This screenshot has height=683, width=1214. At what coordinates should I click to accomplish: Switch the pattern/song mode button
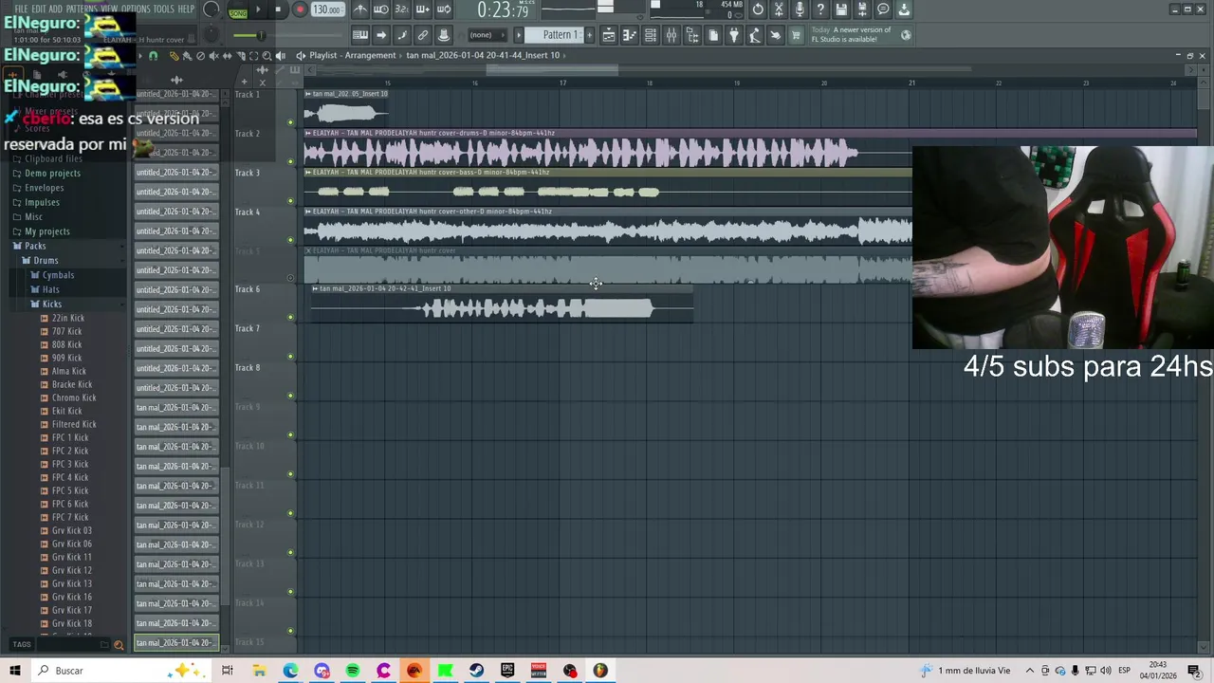pyautogui.click(x=237, y=10)
